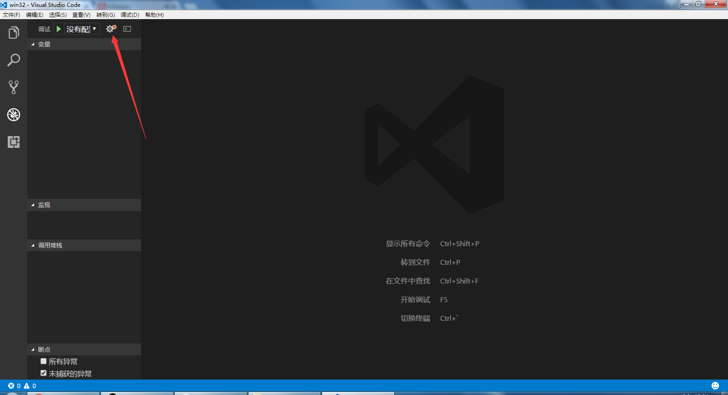Open the 选择(S) menu
Screen dimensions: 728x395
coord(58,15)
